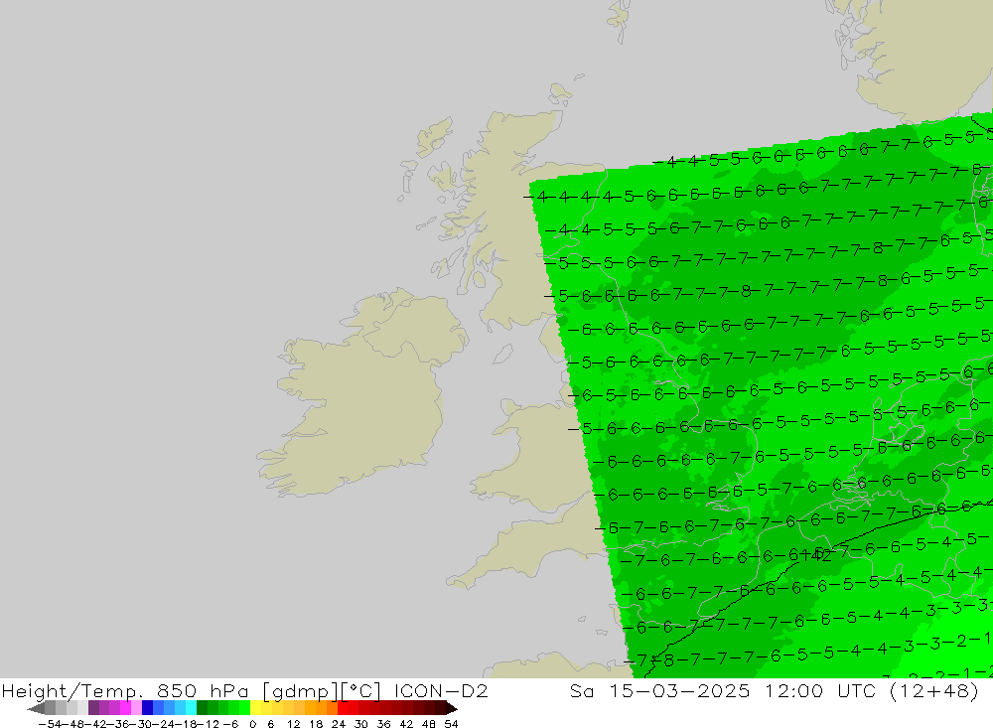This screenshot has height=728, width=993.
Task: Click the dark maroon right arrow of the scale
Action: click(452, 708)
